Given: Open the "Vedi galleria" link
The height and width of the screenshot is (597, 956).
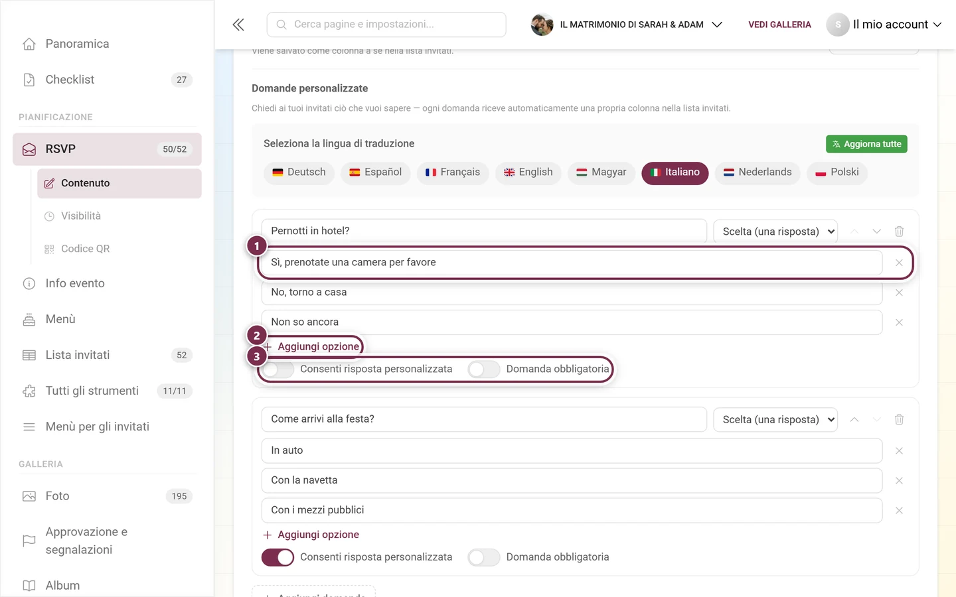Looking at the screenshot, I should pos(779,25).
